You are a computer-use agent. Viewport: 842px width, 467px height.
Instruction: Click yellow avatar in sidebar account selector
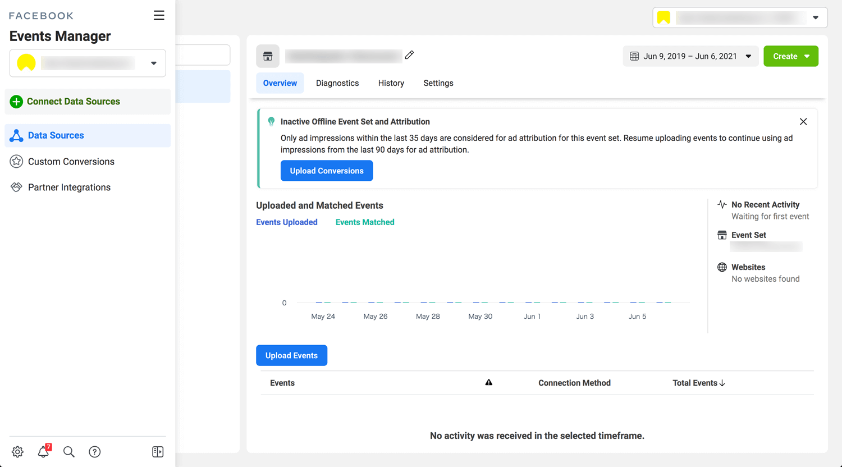(x=26, y=63)
